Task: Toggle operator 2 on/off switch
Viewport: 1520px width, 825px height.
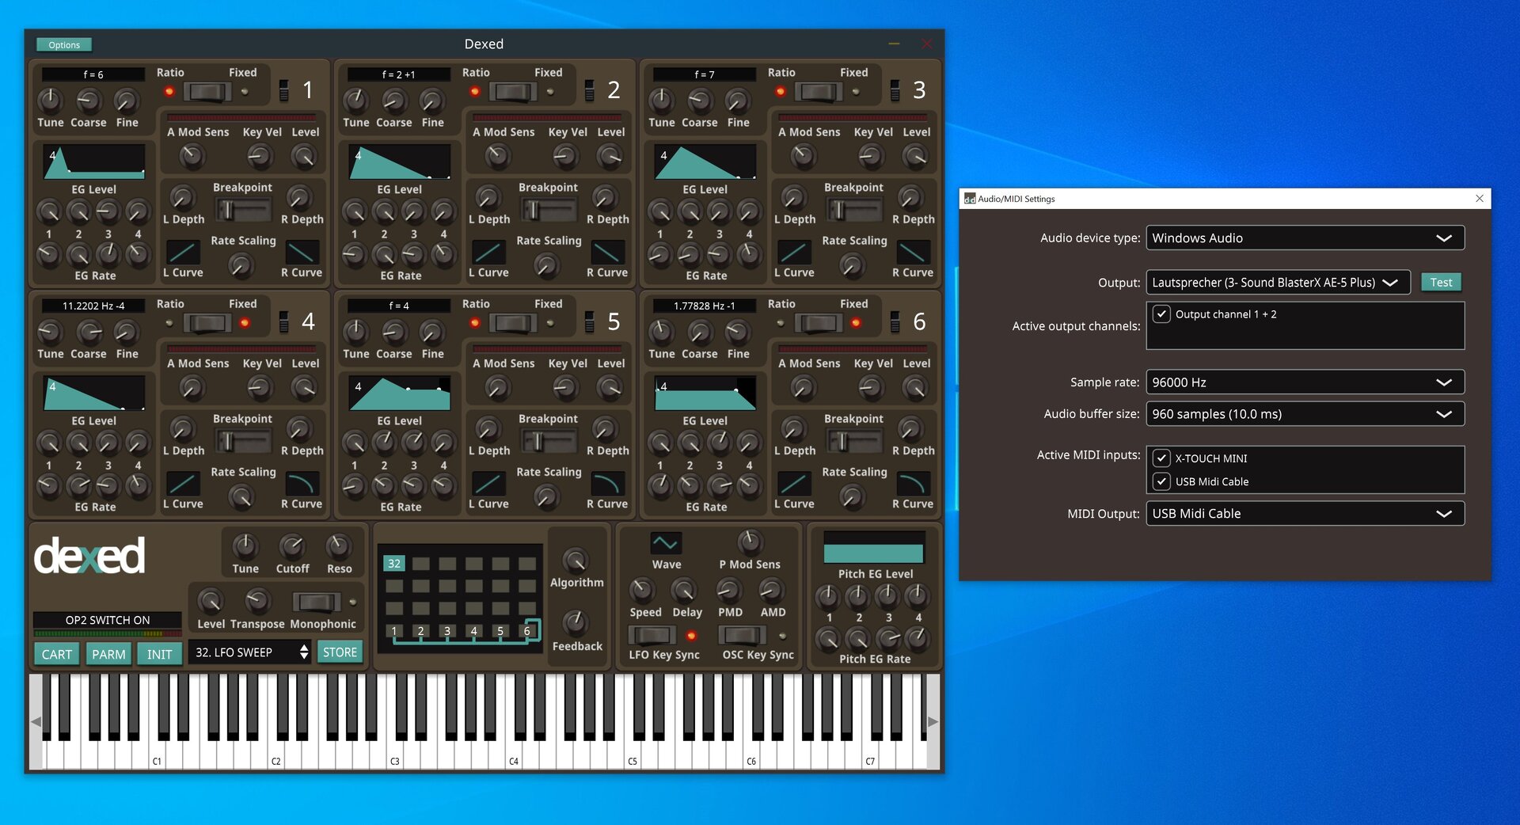Action: pos(589,90)
